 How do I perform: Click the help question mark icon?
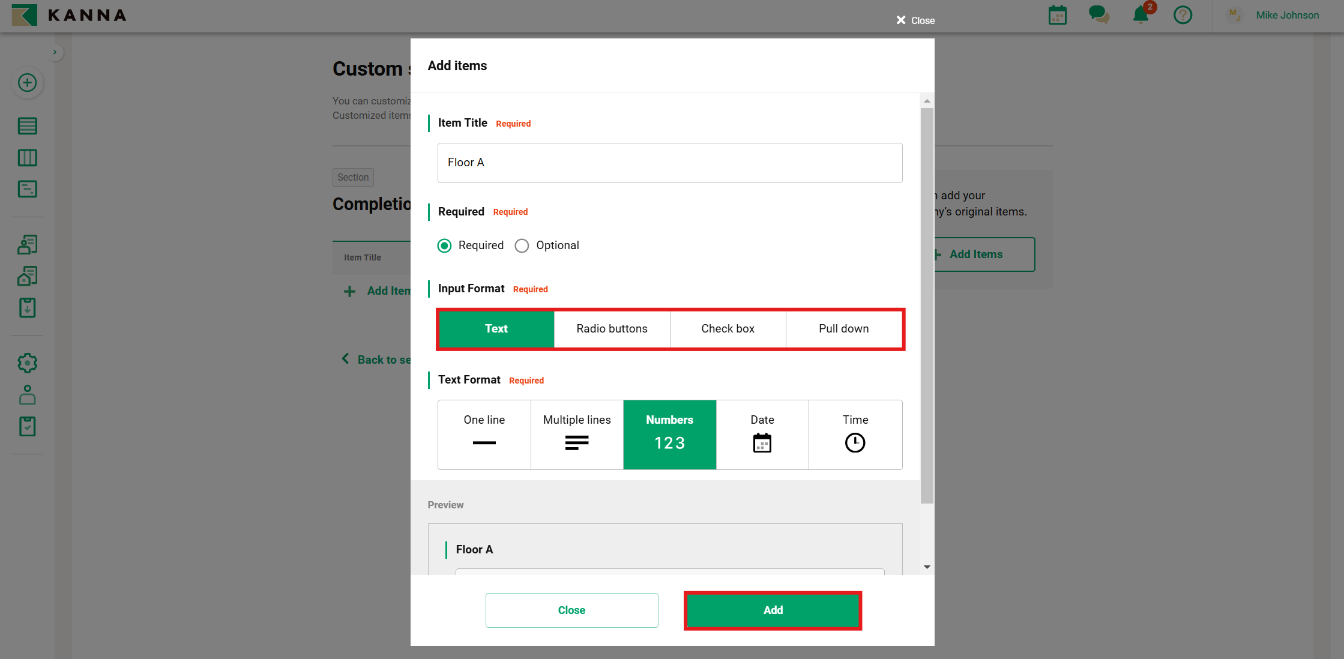coord(1183,15)
